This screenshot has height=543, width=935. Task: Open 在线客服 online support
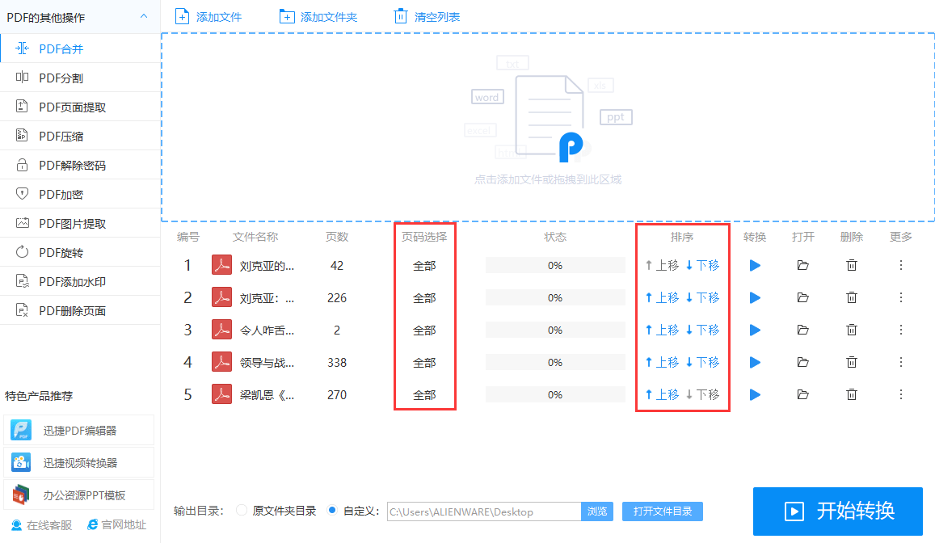pyautogui.click(x=42, y=524)
